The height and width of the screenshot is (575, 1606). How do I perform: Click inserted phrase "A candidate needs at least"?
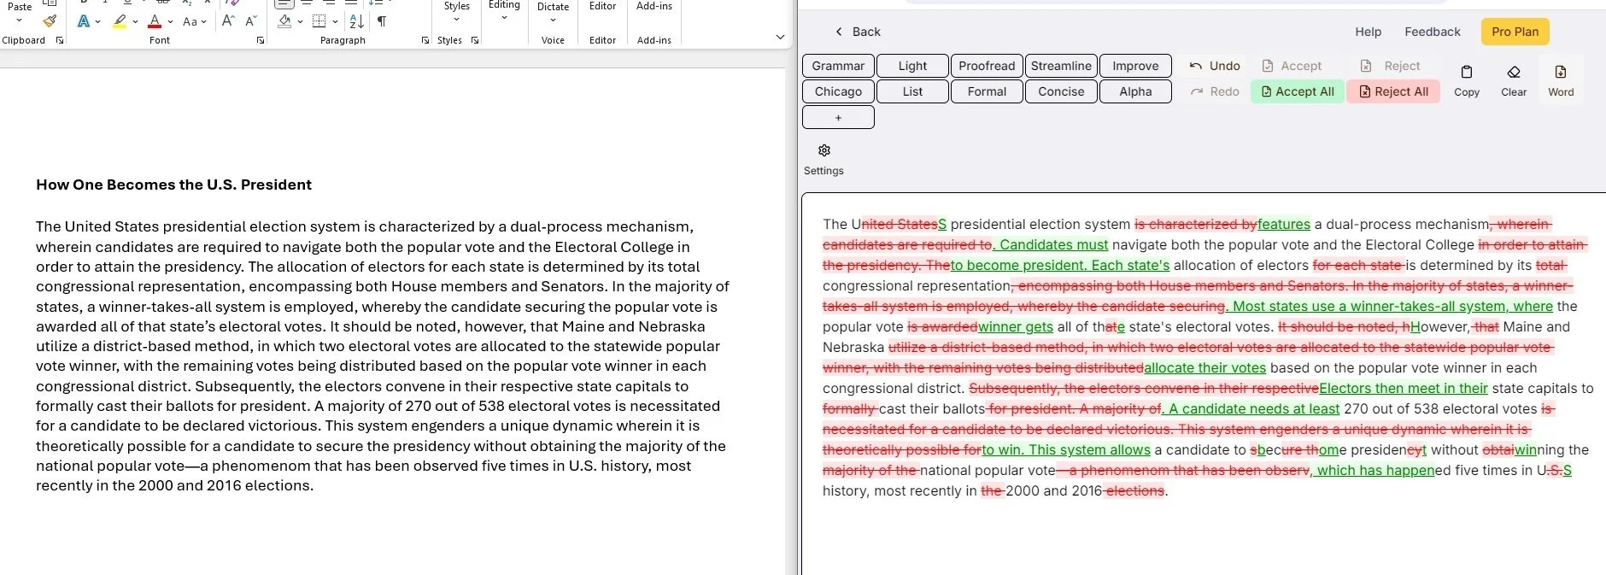1254,408
